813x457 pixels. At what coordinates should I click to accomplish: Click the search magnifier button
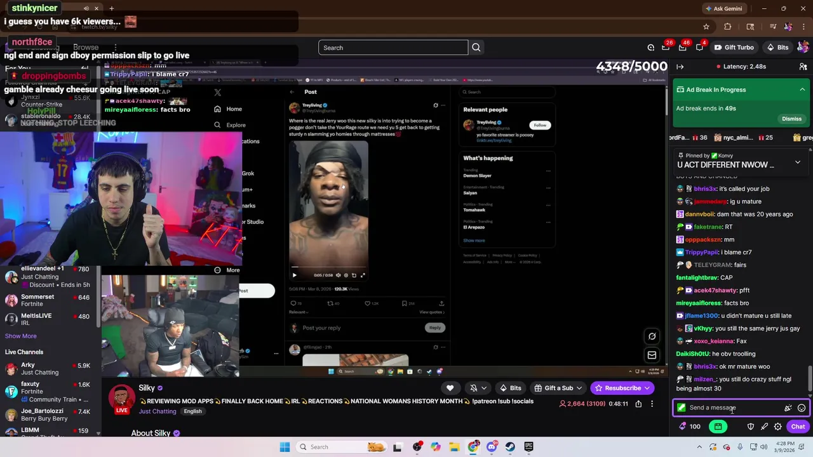476,48
